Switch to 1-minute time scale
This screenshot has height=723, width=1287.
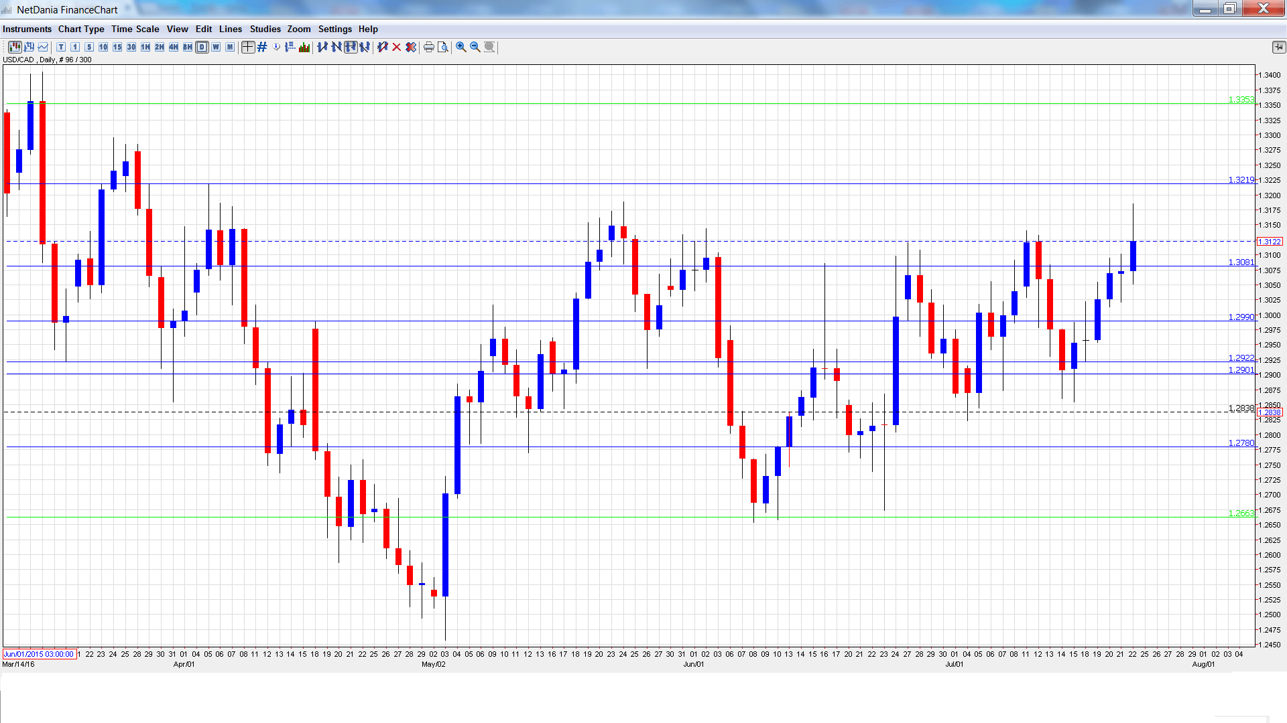tap(75, 47)
